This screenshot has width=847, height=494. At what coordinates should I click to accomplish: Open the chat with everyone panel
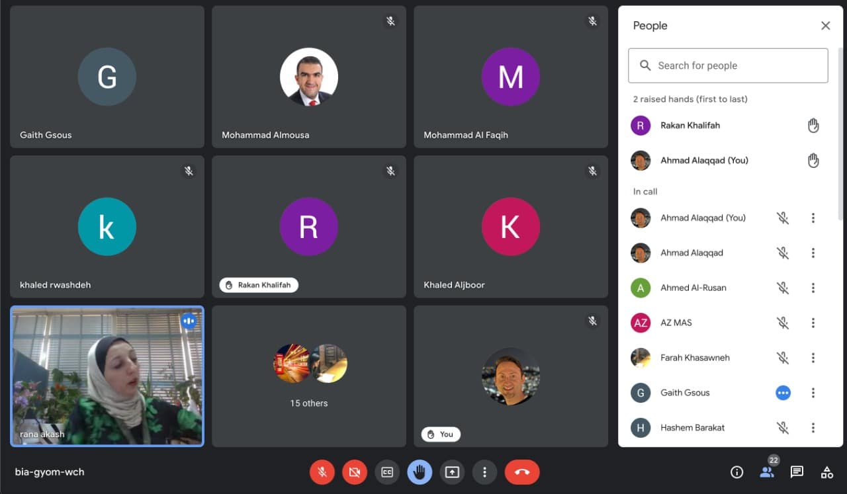click(x=797, y=472)
